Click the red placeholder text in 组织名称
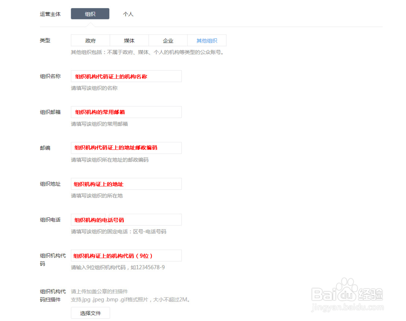 [x=106, y=76]
